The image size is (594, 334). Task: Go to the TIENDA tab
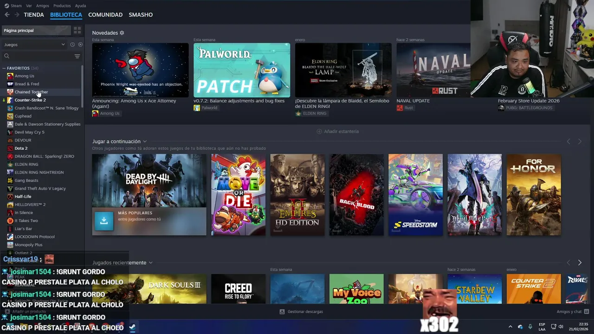[x=34, y=15]
